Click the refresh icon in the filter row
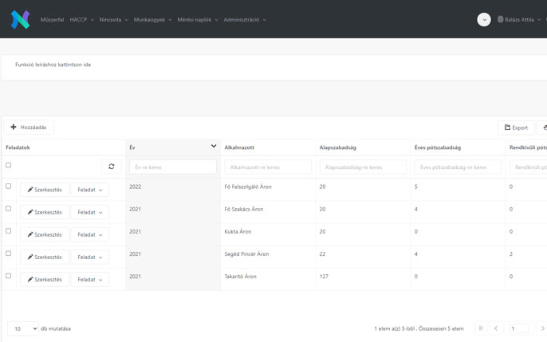Viewport: 547px width, 342px height. click(111, 167)
